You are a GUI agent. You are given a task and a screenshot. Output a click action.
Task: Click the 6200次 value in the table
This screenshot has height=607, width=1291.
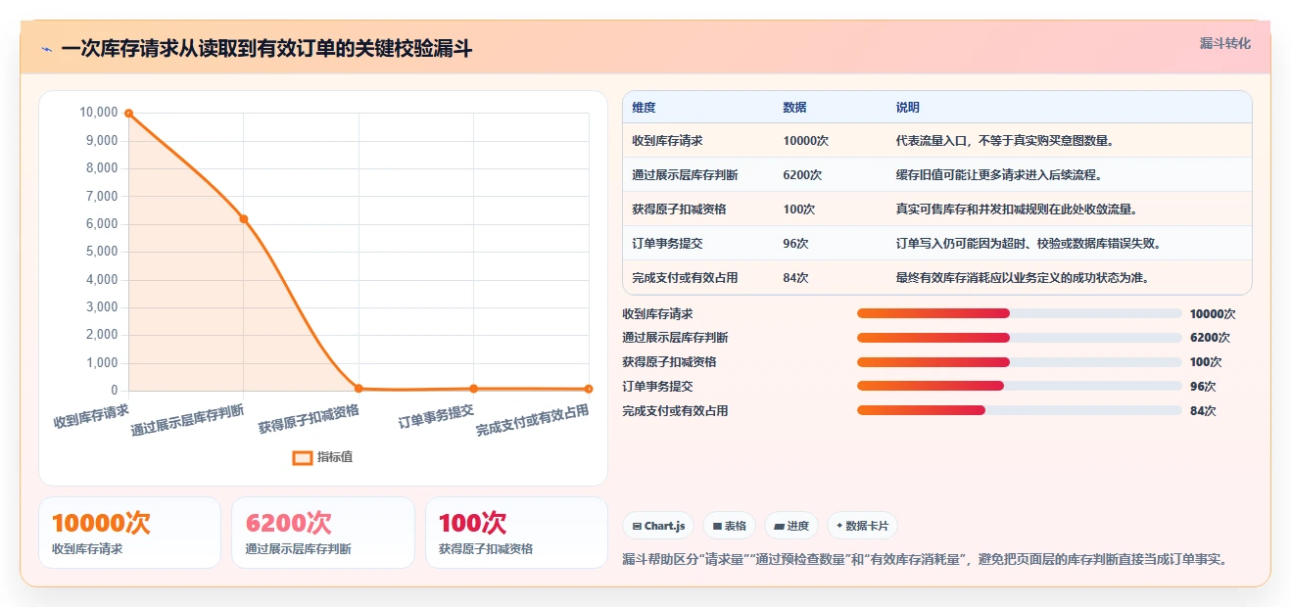tap(802, 175)
